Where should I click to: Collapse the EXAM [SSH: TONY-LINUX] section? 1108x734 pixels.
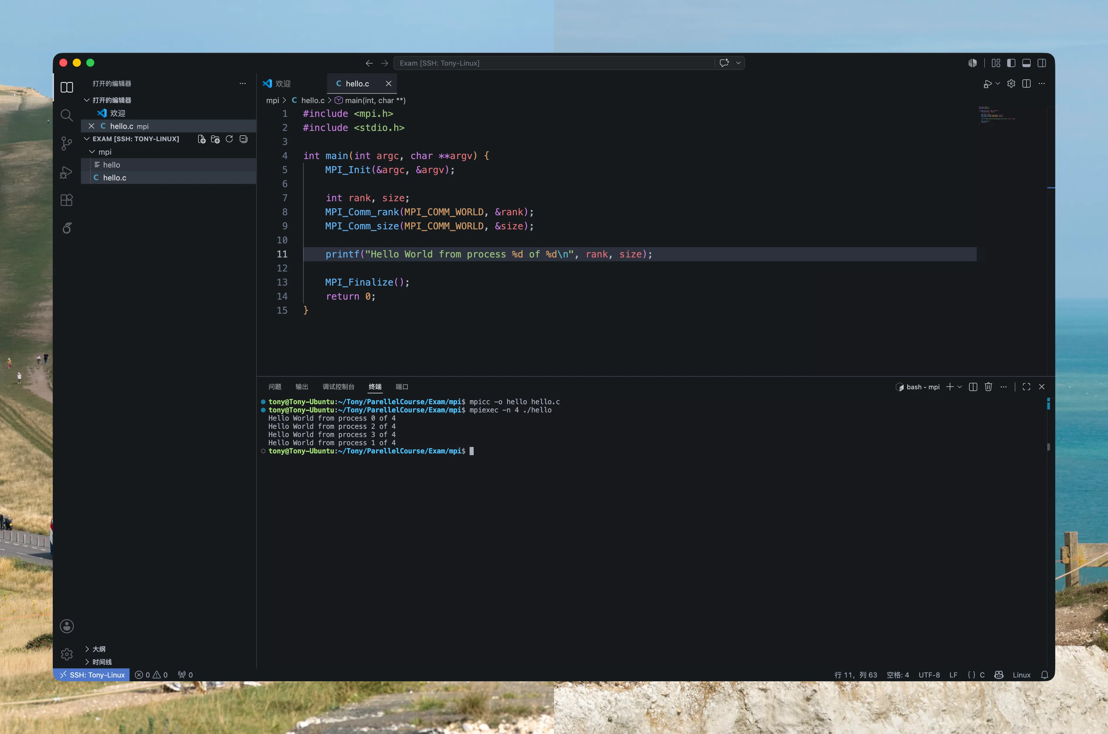87,139
